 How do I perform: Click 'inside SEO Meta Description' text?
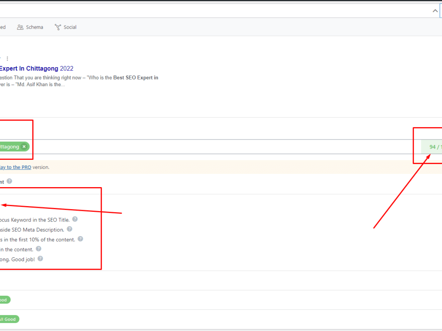[32, 229]
